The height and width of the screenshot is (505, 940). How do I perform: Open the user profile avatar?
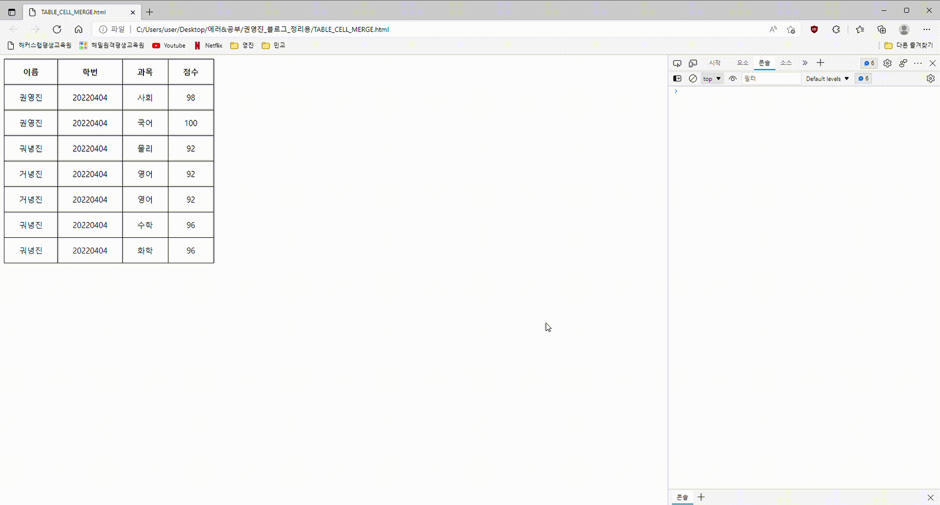[904, 29]
